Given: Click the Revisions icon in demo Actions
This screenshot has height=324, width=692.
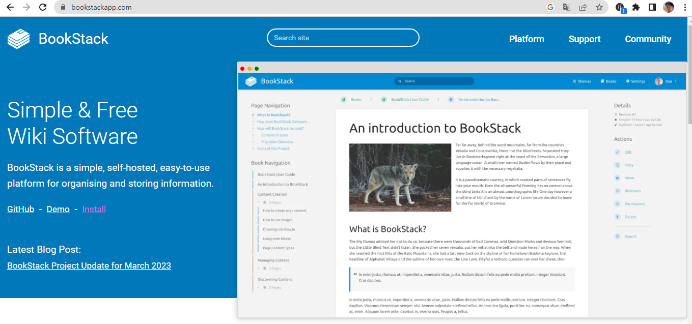Looking at the screenshot, I should click(x=618, y=191).
